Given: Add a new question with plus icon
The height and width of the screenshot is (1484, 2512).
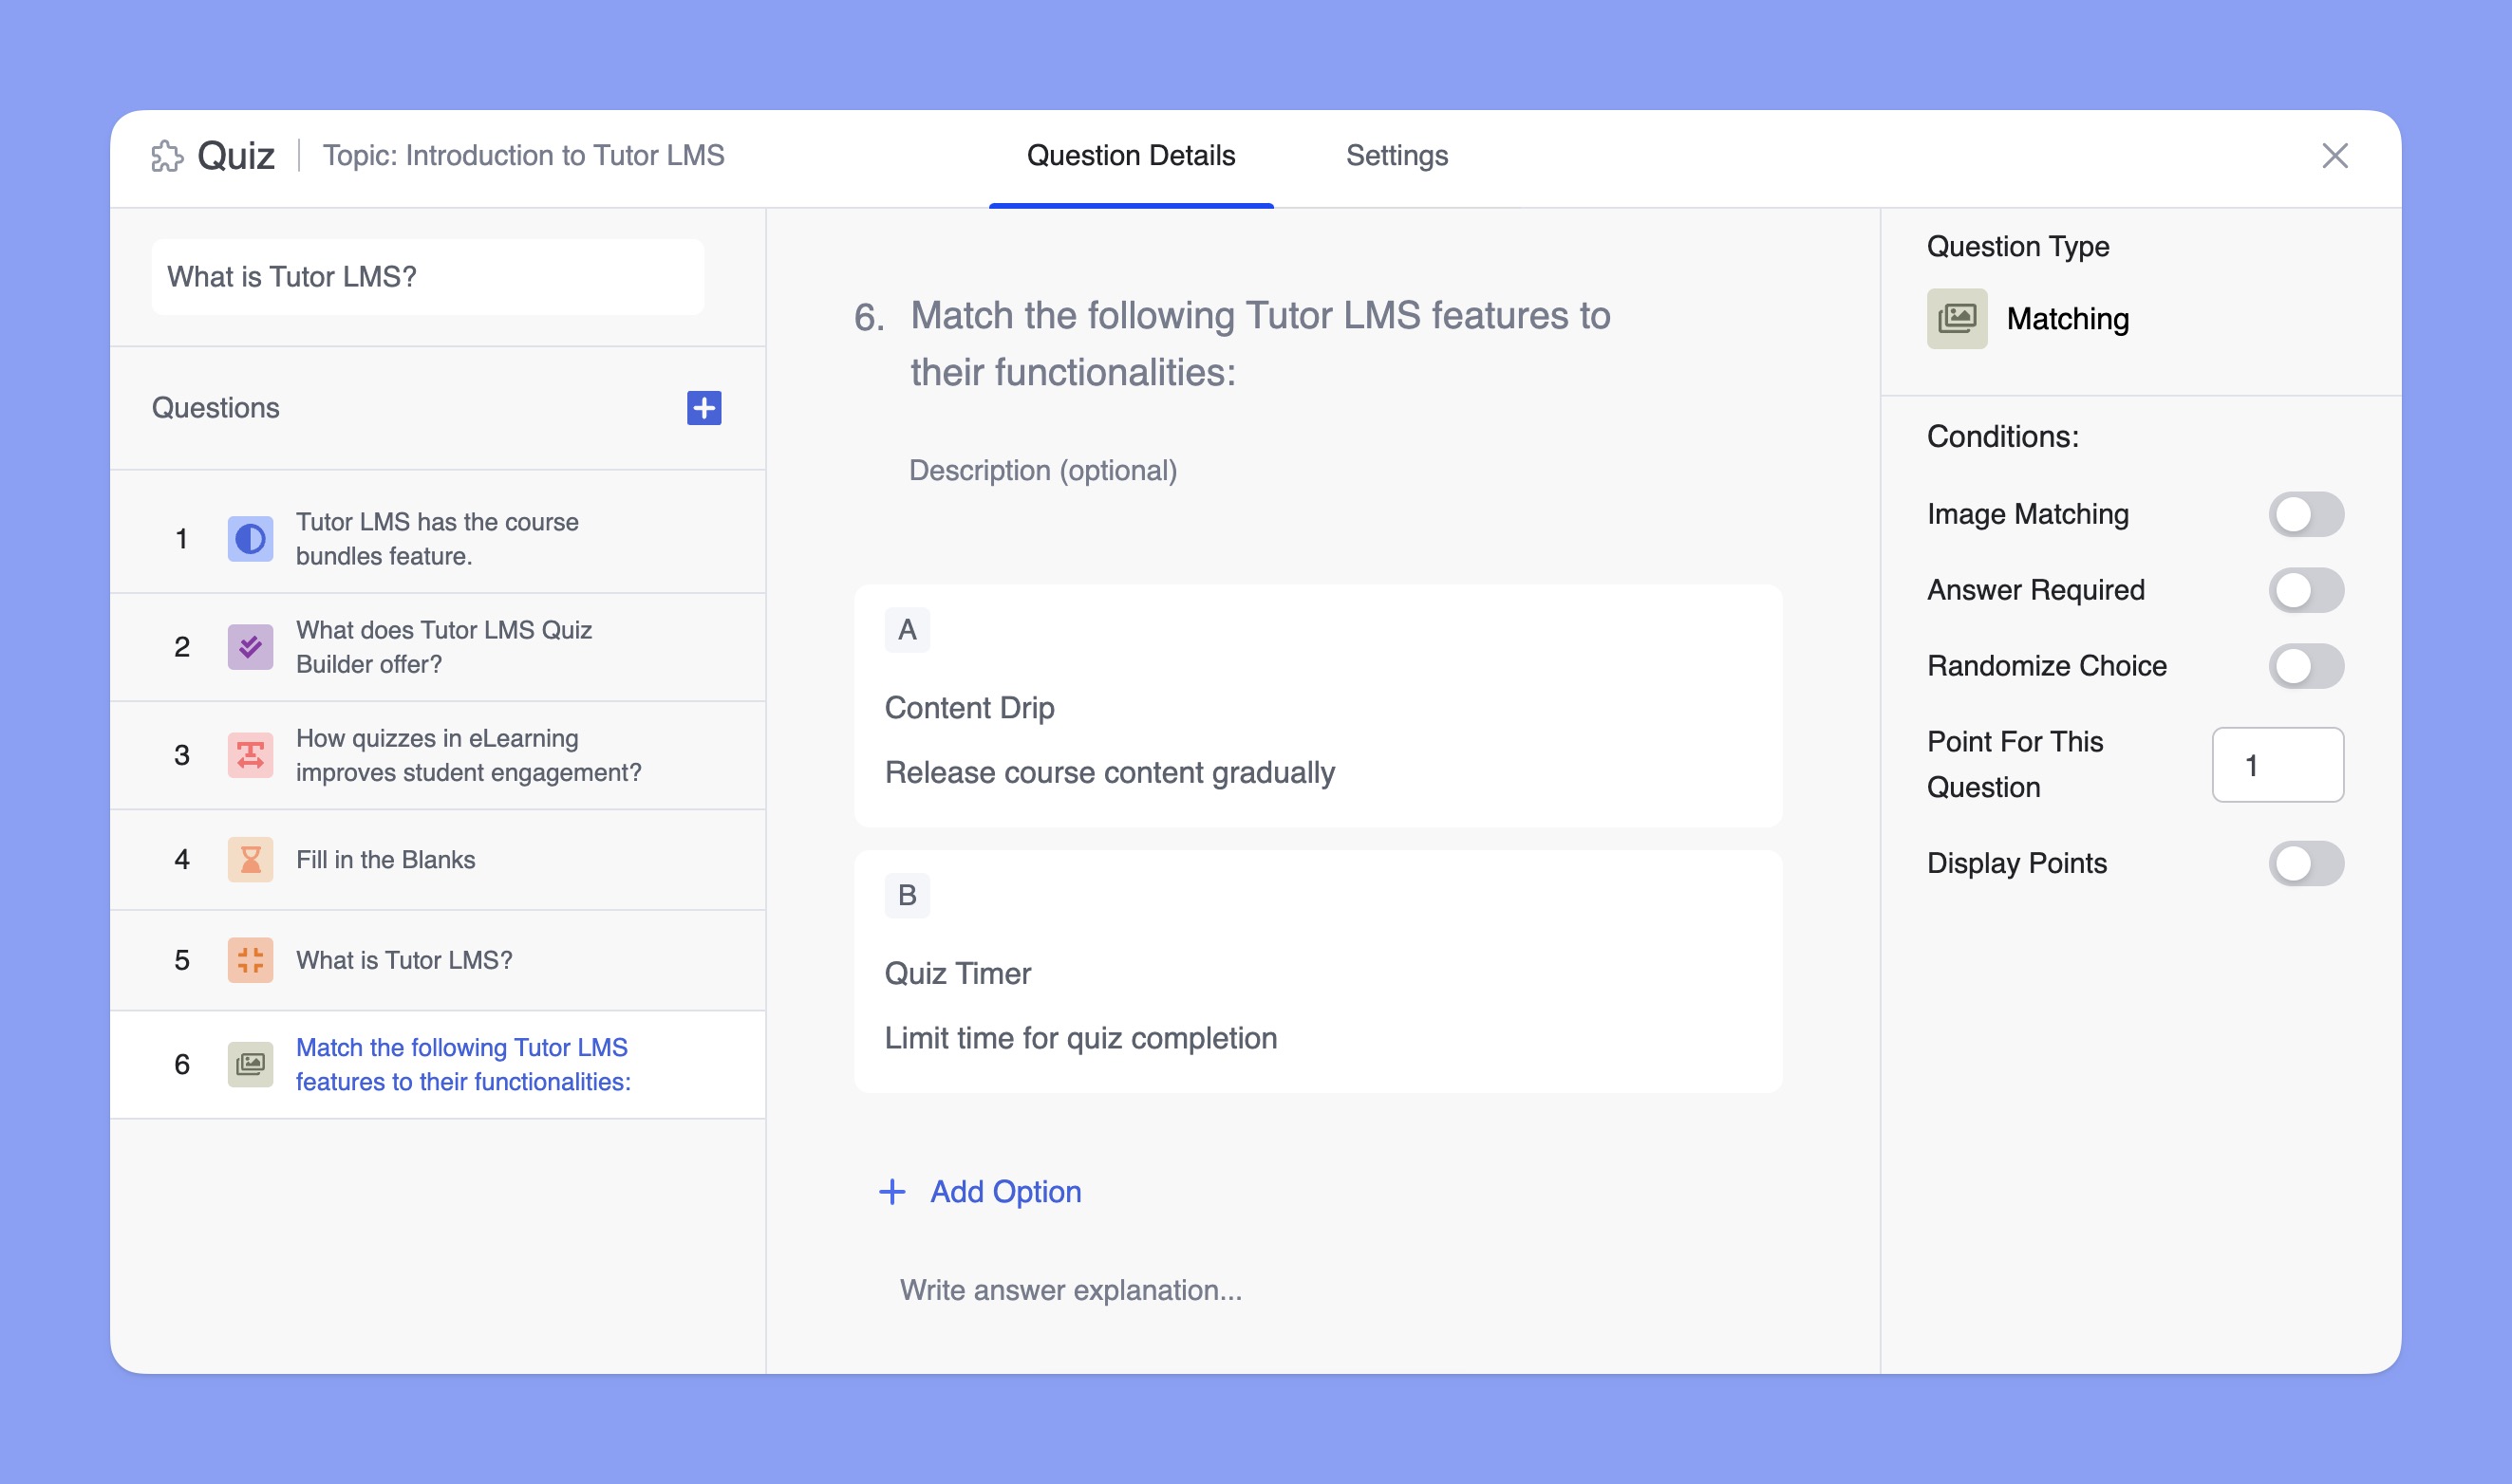Looking at the screenshot, I should tap(704, 408).
